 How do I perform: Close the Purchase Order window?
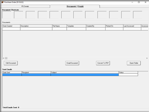click(145, 2)
